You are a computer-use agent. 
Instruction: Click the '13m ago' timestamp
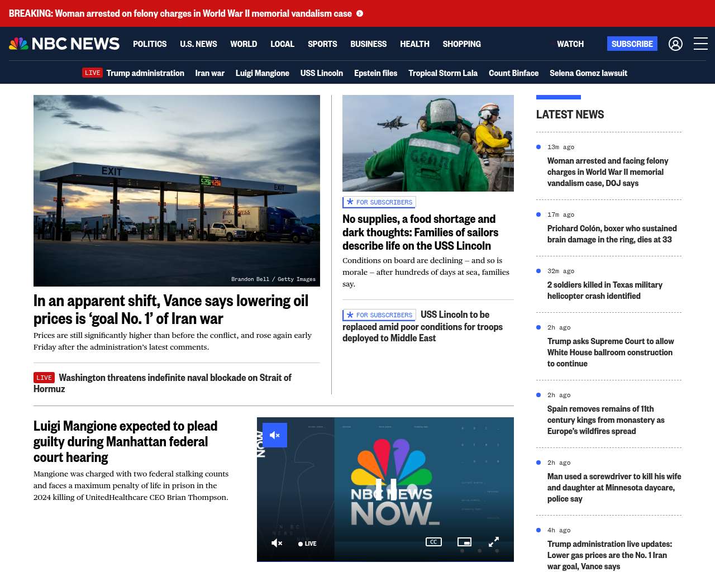[x=561, y=147]
